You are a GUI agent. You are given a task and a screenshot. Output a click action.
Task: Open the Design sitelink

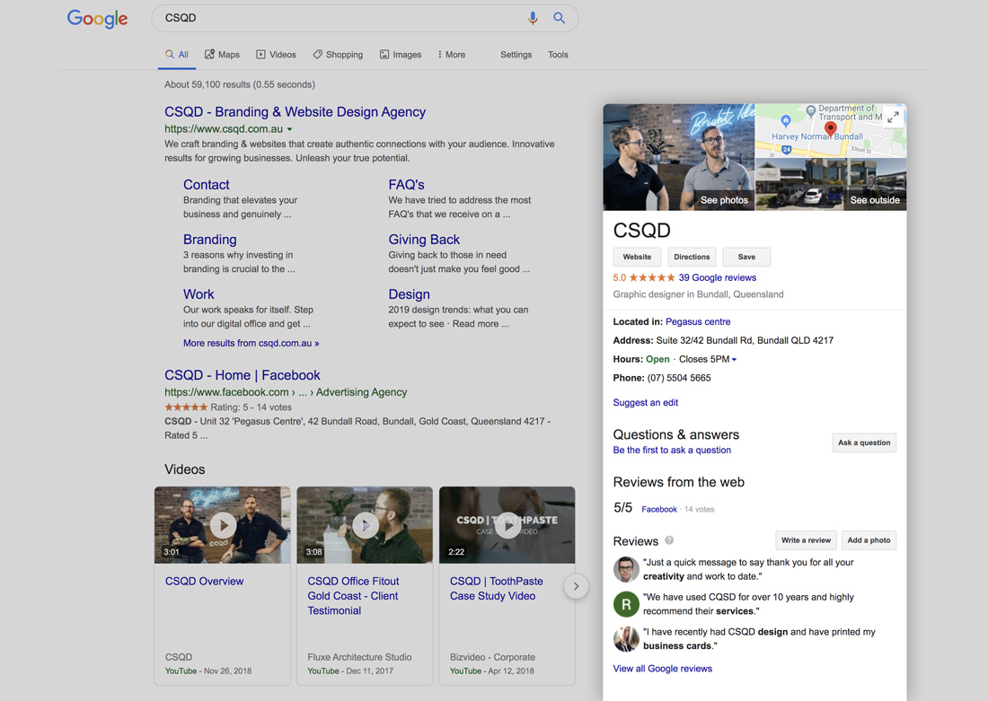(409, 294)
